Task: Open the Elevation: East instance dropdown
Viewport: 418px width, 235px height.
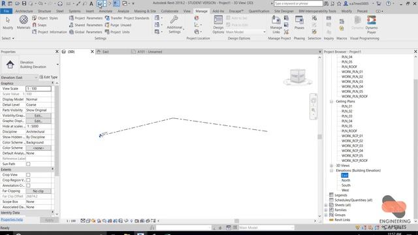Action: coord(19,77)
